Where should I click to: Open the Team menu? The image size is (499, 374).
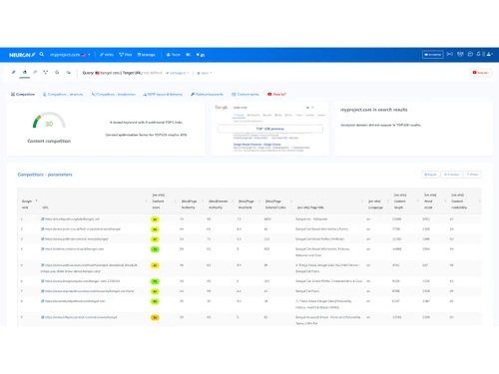point(174,55)
